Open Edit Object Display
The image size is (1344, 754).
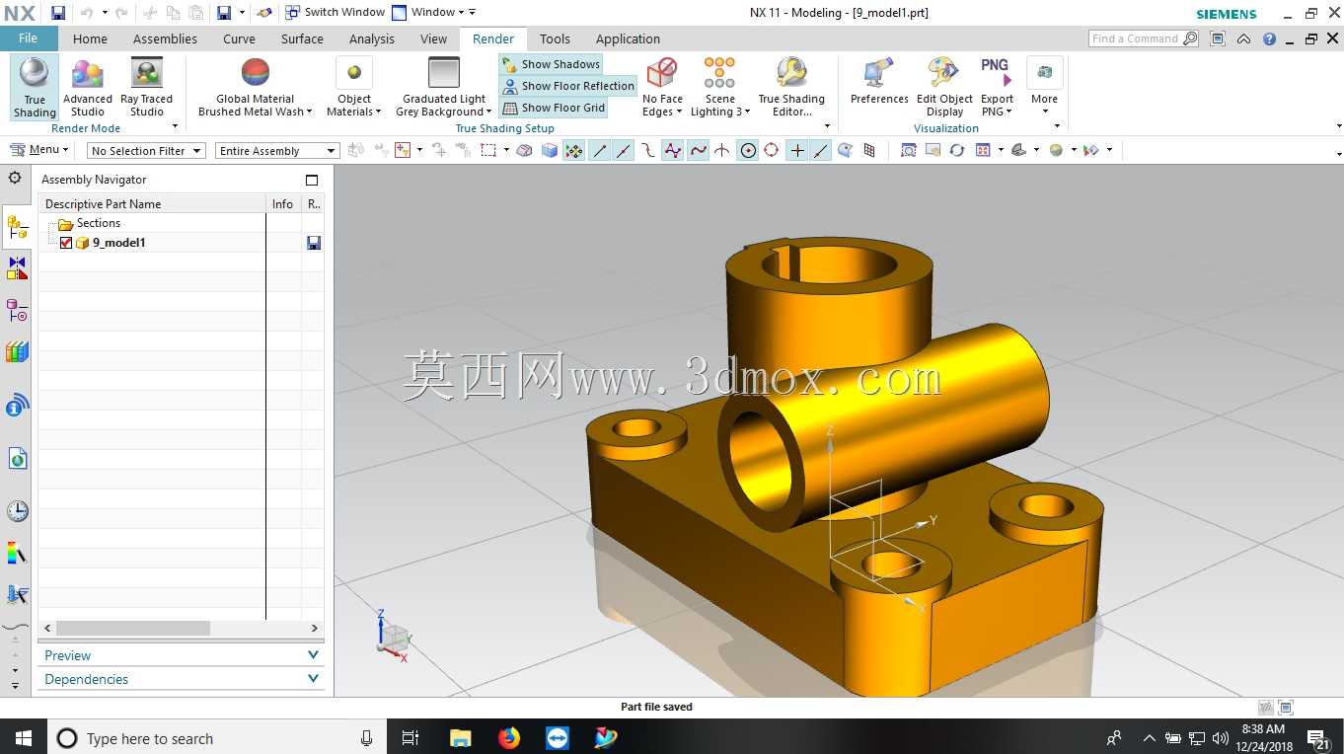[944, 87]
